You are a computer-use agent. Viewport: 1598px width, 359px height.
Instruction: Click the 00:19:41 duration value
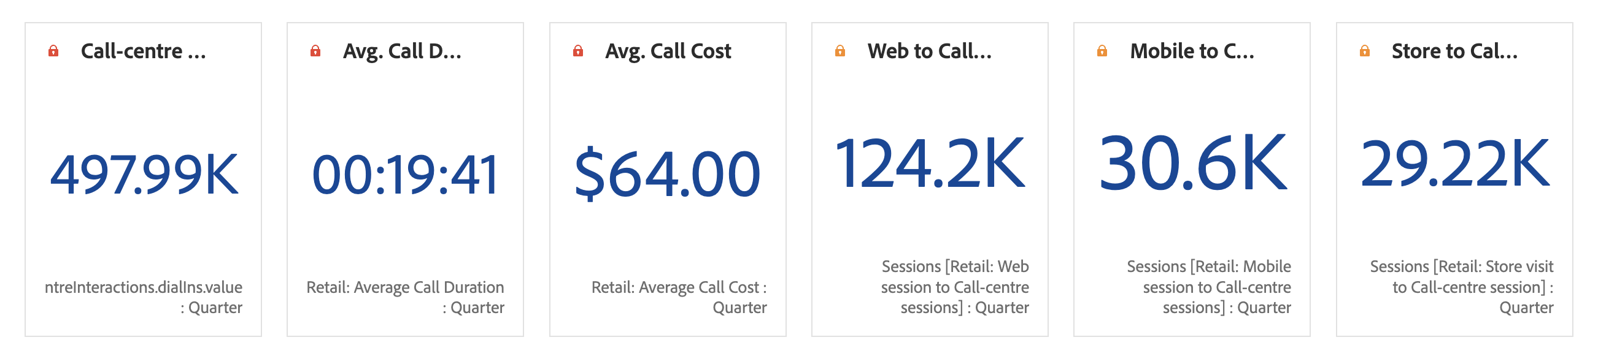coord(405,174)
